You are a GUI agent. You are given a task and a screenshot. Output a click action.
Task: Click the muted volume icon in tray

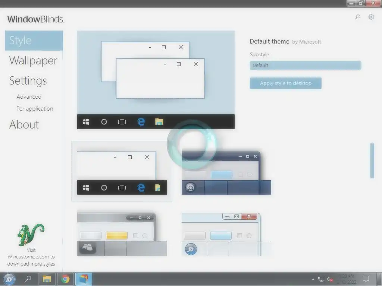(x=330, y=279)
